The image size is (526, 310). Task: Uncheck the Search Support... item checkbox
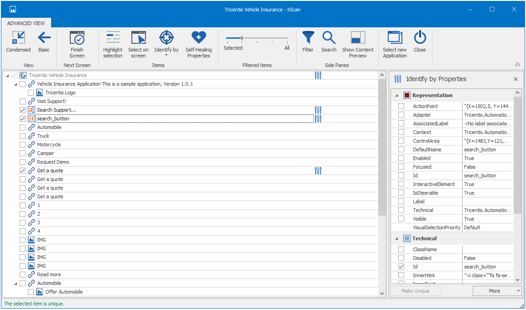coord(23,110)
